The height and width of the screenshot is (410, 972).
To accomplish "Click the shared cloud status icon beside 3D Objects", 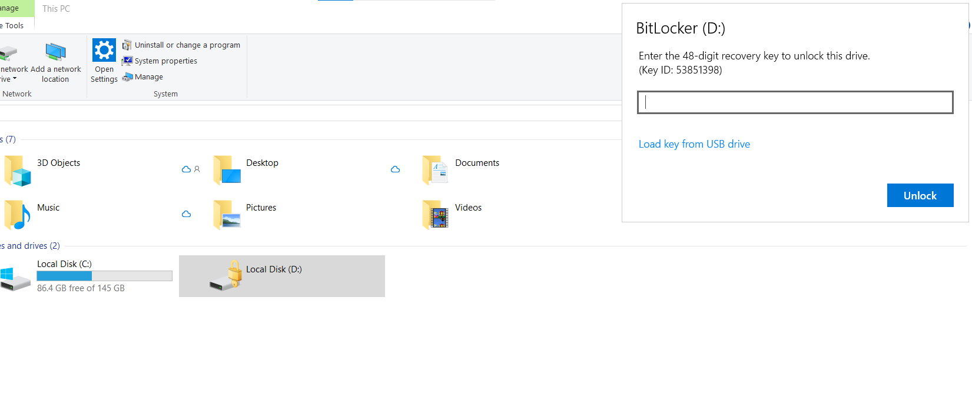I will [x=191, y=169].
